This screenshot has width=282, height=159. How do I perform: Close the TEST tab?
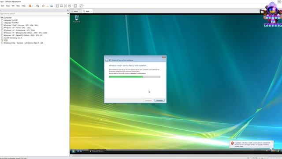click(x=91, y=11)
